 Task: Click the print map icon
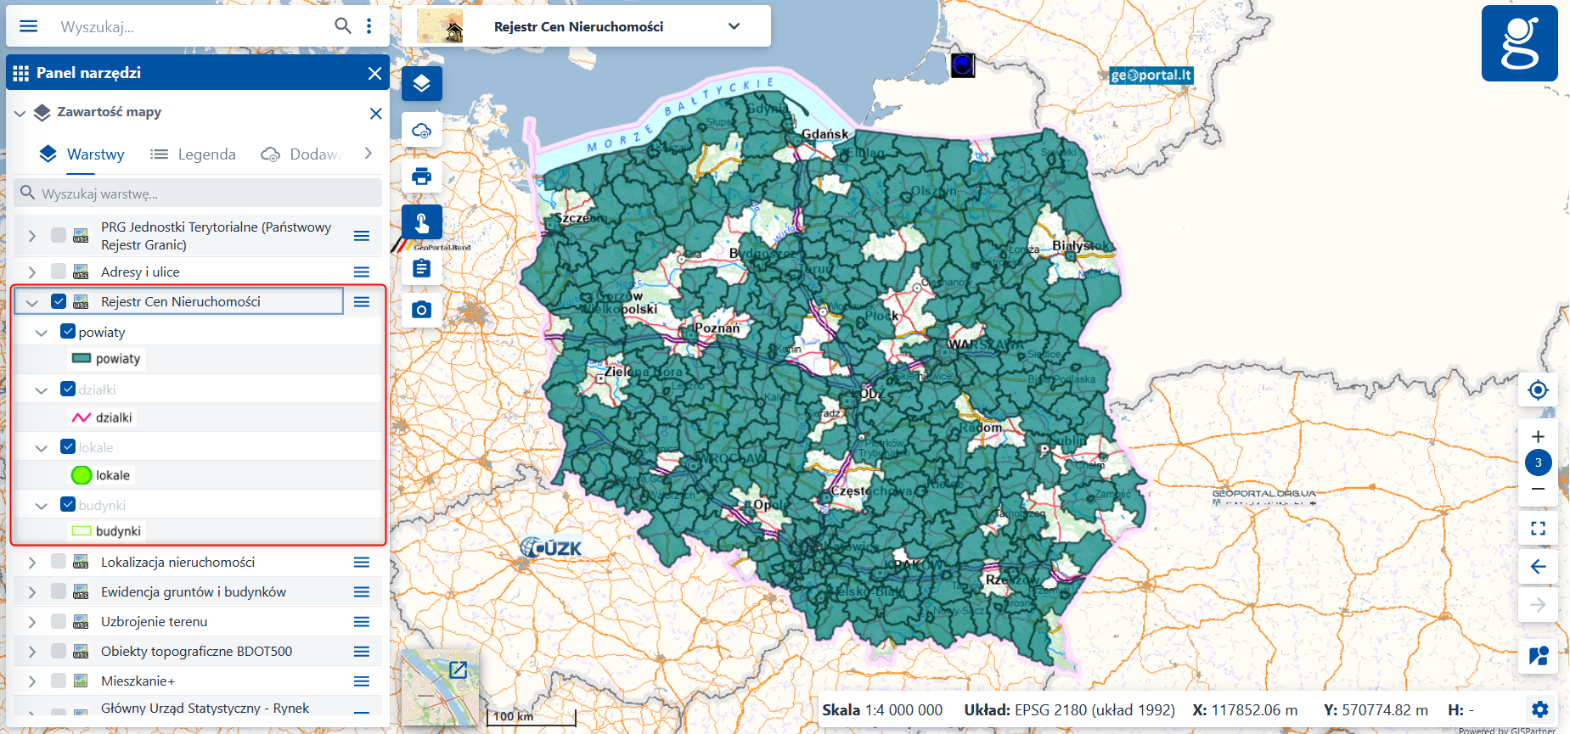[x=421, y=176]
